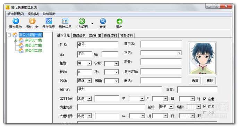Click the member portrait thumbnail
The image size is (238, 127).
click(202, 58)
